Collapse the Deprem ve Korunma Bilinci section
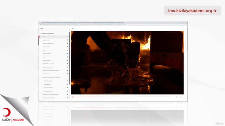Viewport: 225px width, 126px height. pos(40,34)
